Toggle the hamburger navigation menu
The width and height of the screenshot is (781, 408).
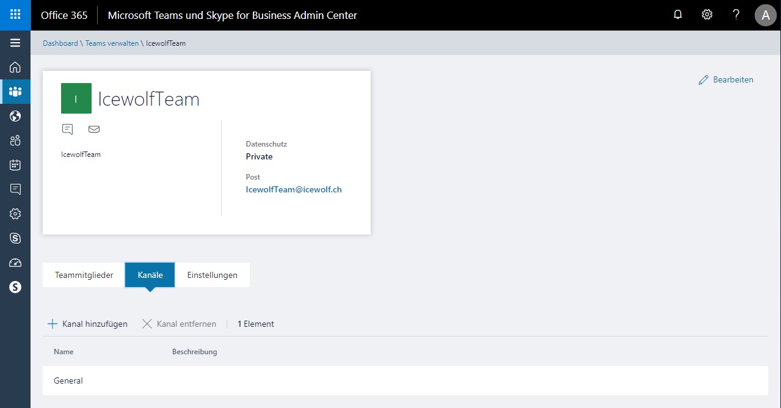coord(15,43)
